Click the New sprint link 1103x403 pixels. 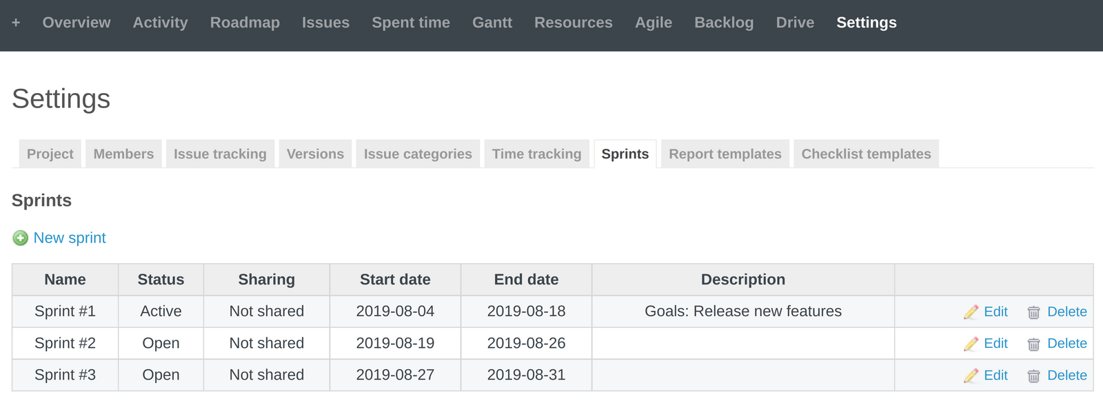coord(70,238)
